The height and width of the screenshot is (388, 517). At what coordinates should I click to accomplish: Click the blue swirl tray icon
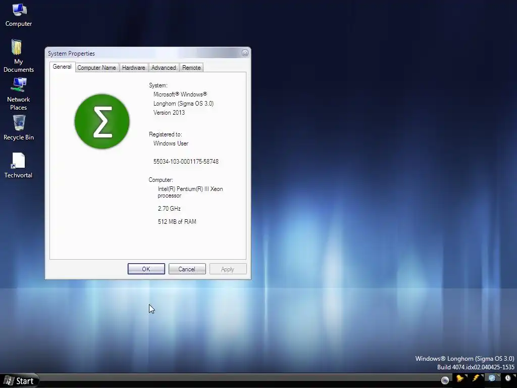pyautogui.click(x=492, y=378)
